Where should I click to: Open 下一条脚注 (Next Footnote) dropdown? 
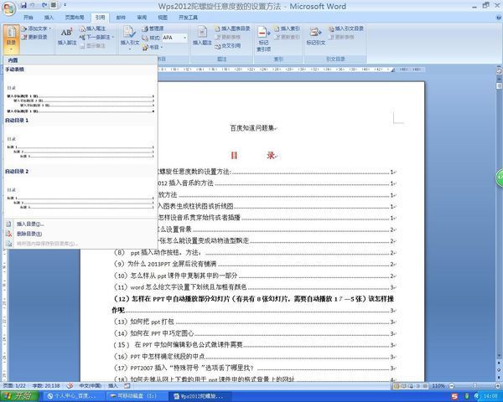[97, 38]
